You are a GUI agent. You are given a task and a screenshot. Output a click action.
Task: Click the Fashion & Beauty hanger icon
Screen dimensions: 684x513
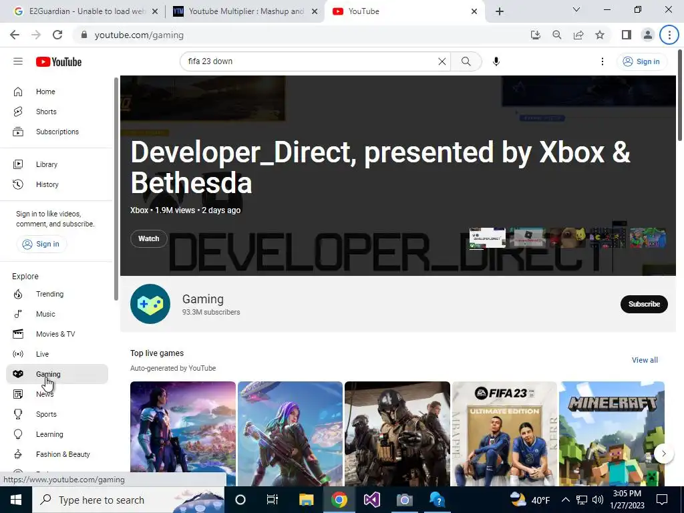pos(18,454)
